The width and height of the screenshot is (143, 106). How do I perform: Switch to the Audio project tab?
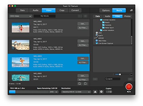tap(35, 10)
